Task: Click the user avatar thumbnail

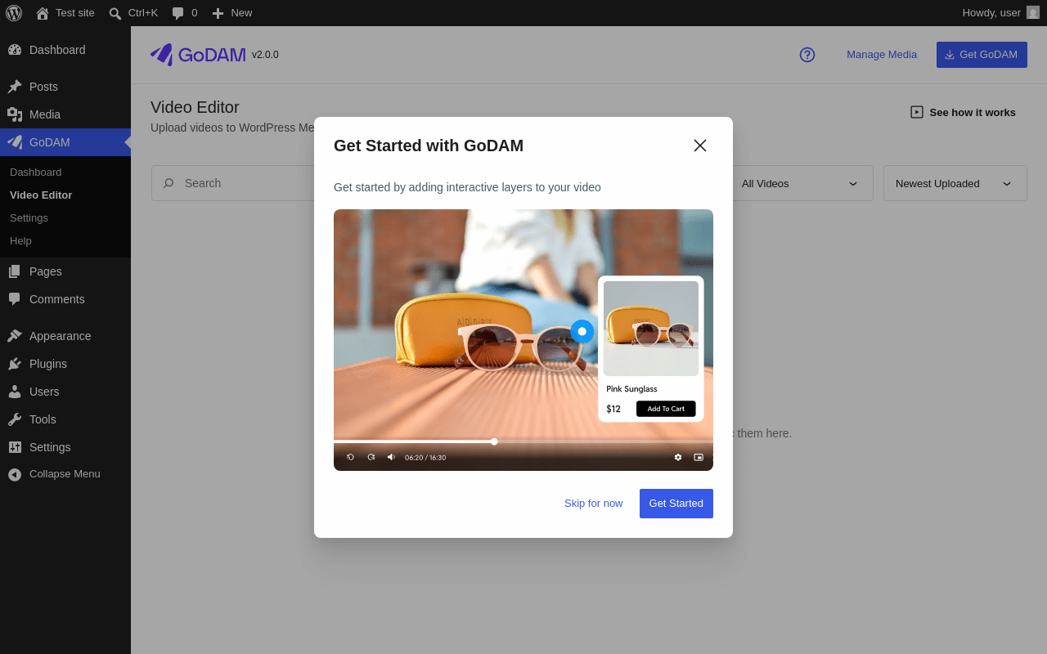Action: (1033, 12)
